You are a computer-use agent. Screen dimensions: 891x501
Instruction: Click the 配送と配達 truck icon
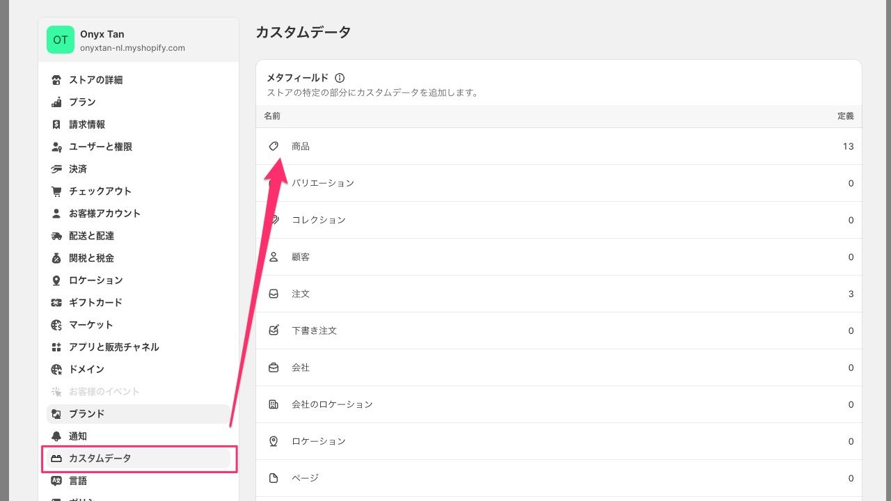tap(57, 236)
